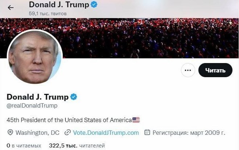
Task: Click the Washington, DC location text
Action: [x=37, y=133]
